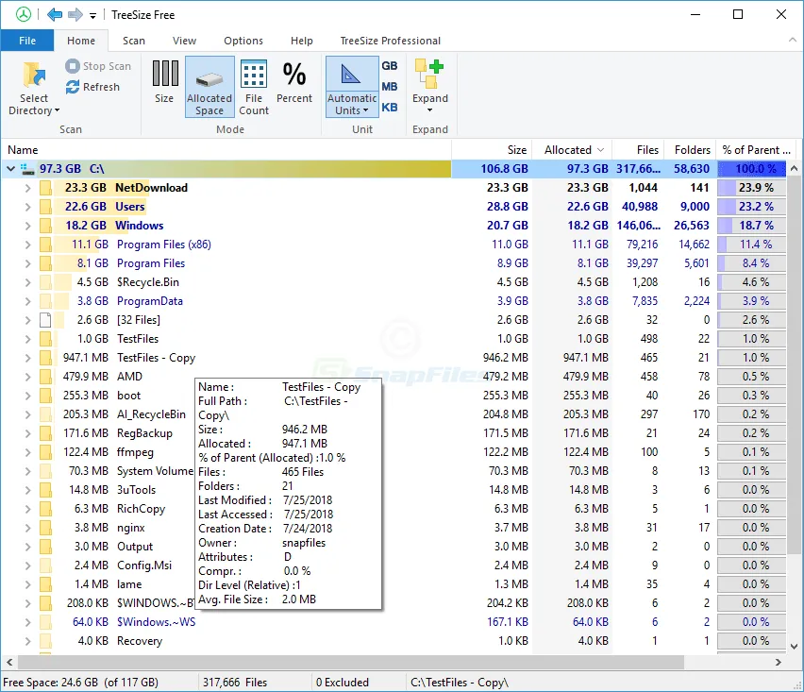Open the Scan ribbon tab
The image size is (804, 692).
point(134,41)
